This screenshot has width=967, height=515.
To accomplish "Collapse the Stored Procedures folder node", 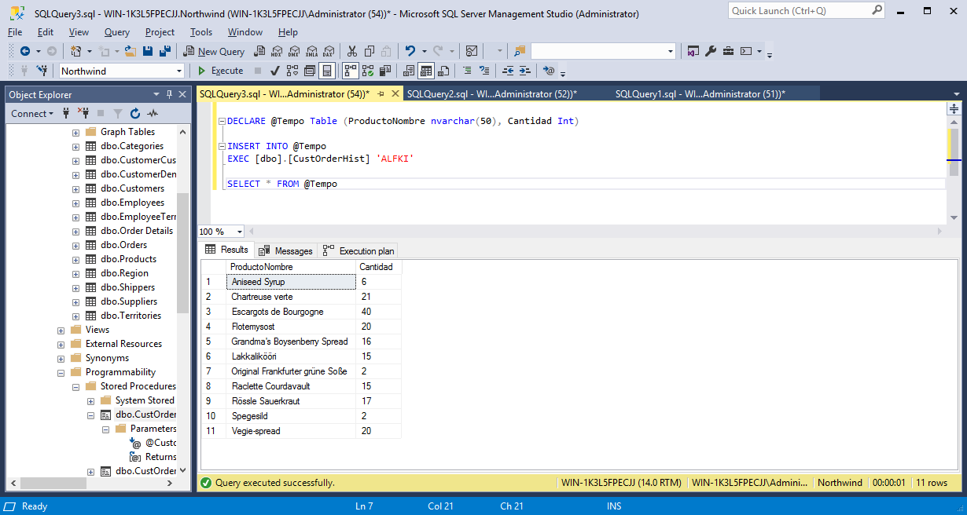I will coord(75,386).
